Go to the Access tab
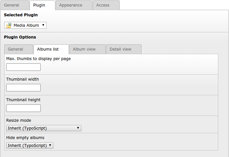229x157 pixels. point(103,5)
